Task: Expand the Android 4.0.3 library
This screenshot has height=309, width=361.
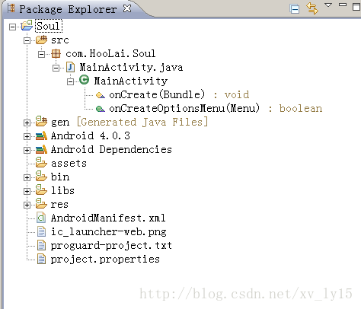Action: (x=27, y=136)
